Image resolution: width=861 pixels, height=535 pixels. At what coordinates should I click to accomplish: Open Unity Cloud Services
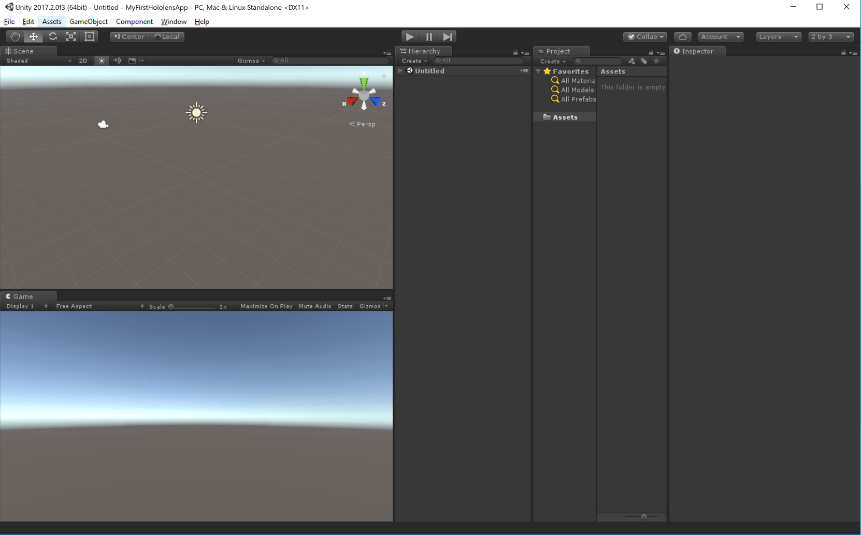[682, 36]
